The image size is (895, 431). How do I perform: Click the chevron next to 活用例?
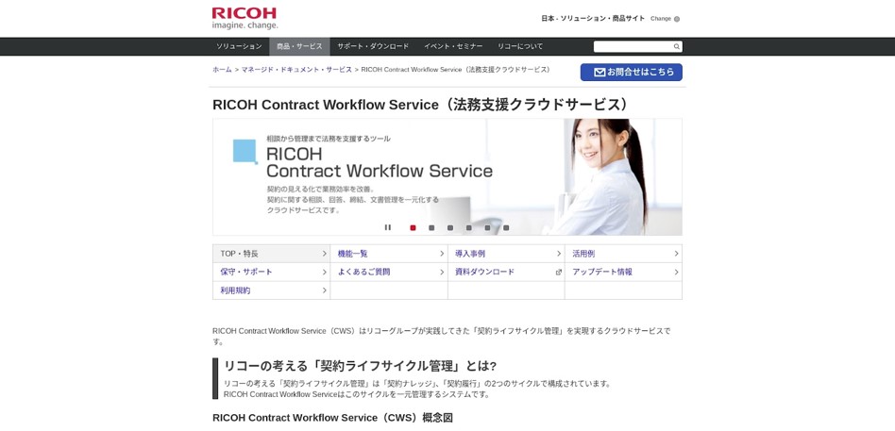tap(676, 254)
